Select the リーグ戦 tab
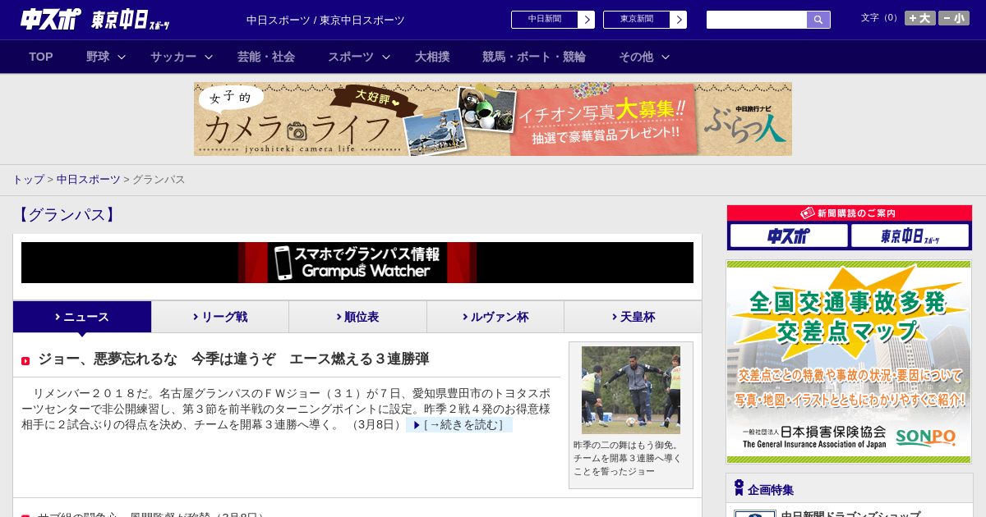The height and width of the screenshot is (517, 986). [x=220, y=317]
